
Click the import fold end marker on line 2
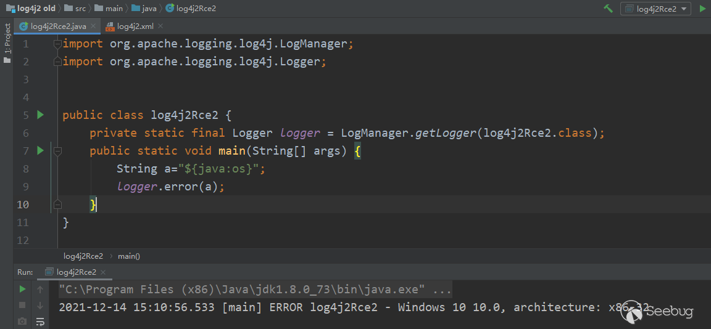(57, 62)
